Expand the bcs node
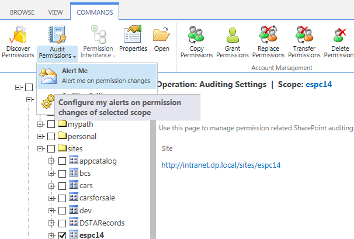Image resolution: width=354 pixels, height=239 pixels. tap(51, 174)
